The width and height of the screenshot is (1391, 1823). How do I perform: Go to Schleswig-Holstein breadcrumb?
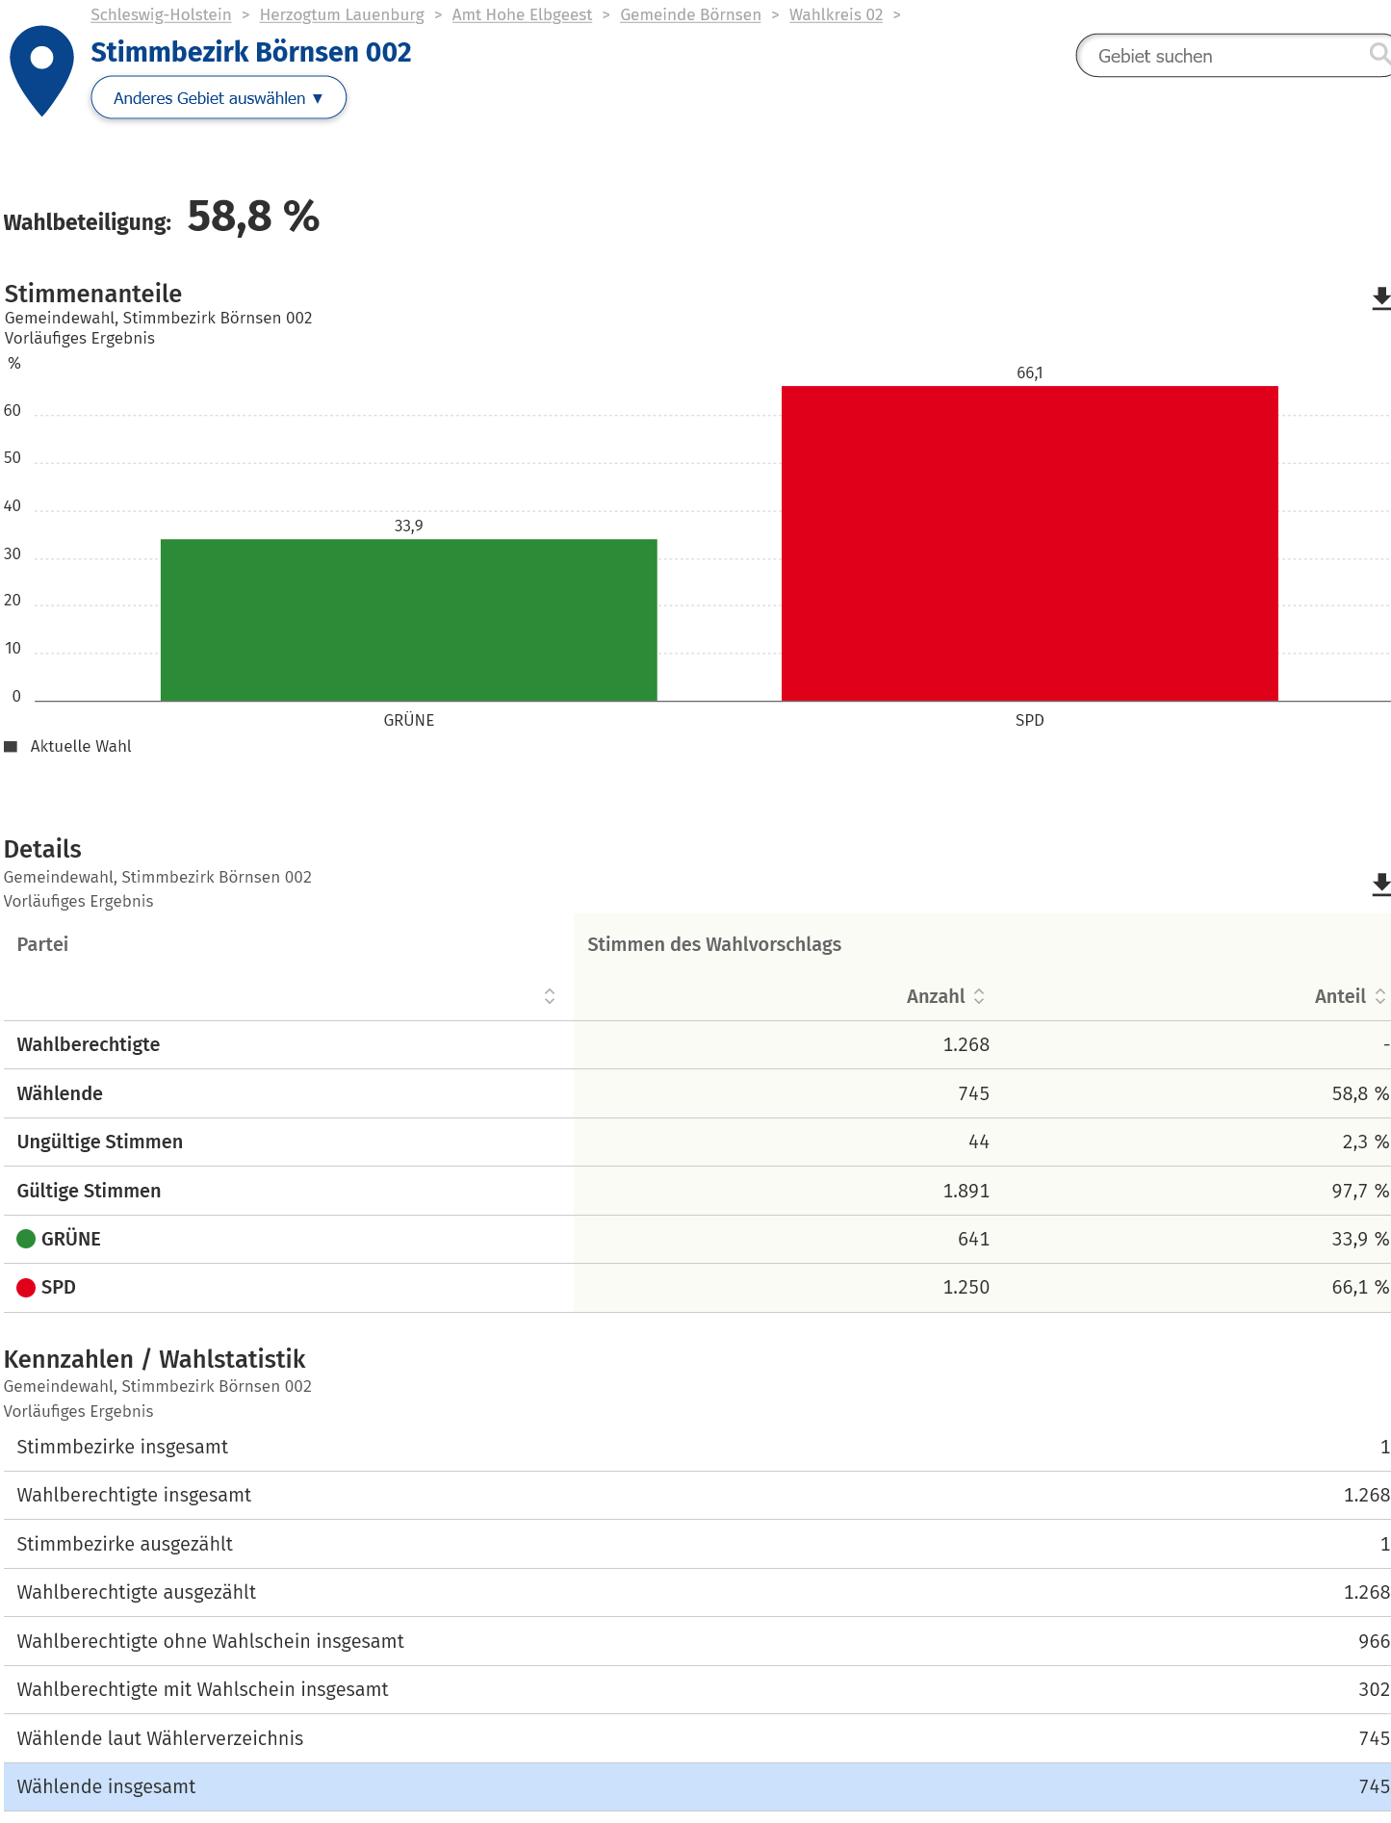point(161,14)
